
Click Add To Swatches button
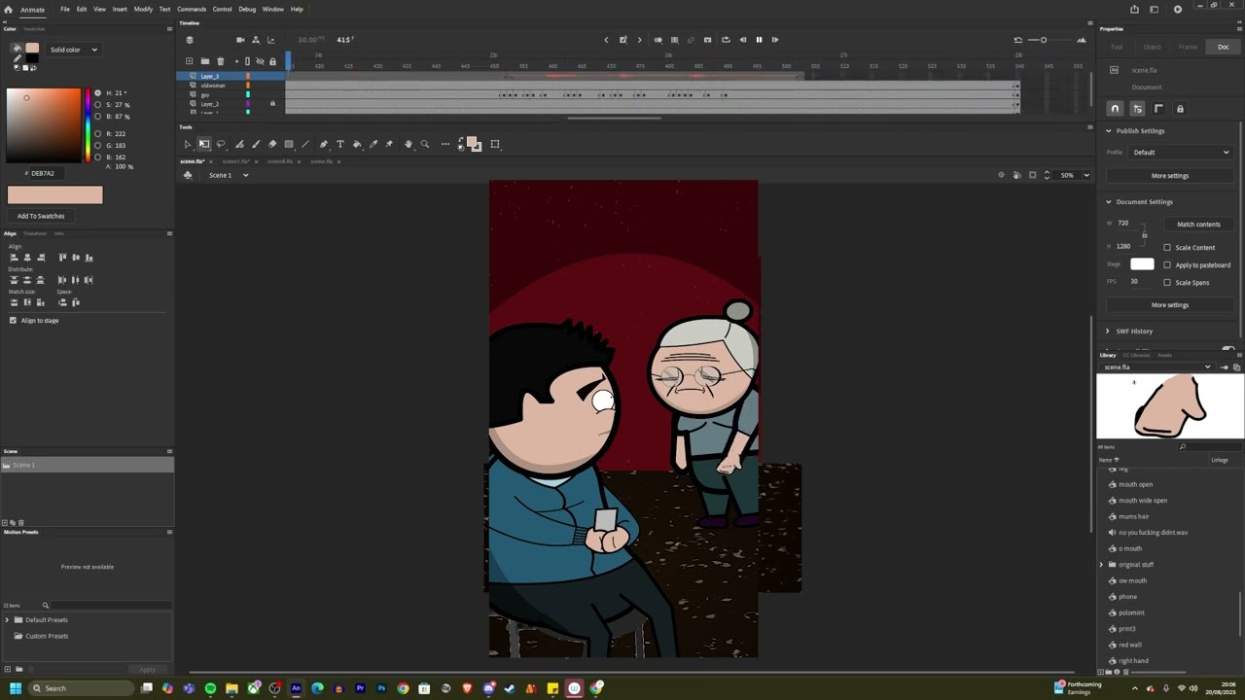41,216
